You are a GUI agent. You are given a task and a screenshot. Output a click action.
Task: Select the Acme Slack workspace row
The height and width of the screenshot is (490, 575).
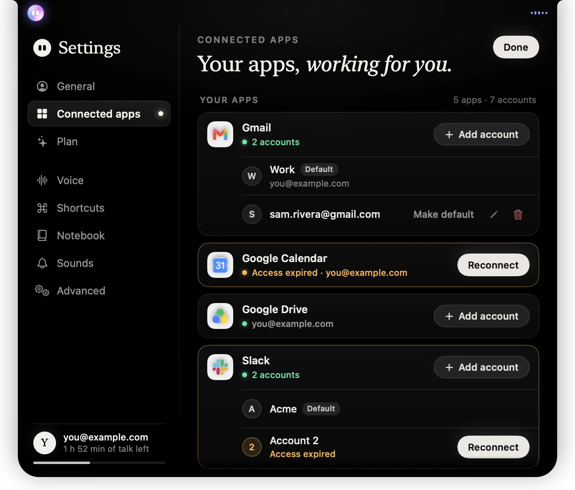click(x=391, y=409)
